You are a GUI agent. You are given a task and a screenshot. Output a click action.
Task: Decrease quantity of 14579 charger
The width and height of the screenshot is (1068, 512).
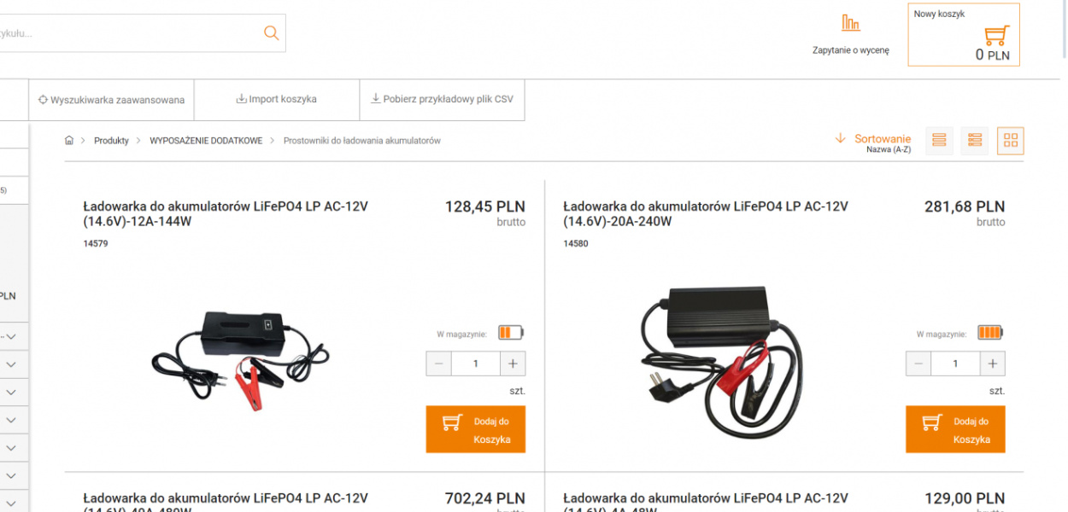438,364
